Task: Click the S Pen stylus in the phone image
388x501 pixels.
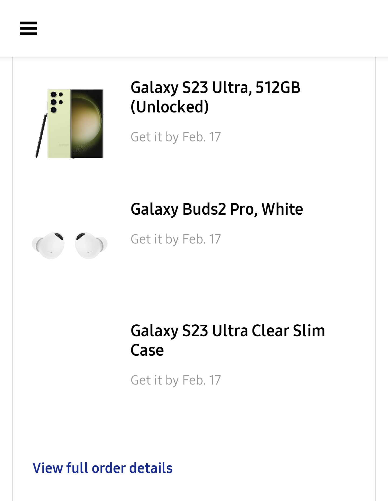Action: coord(41,135)
